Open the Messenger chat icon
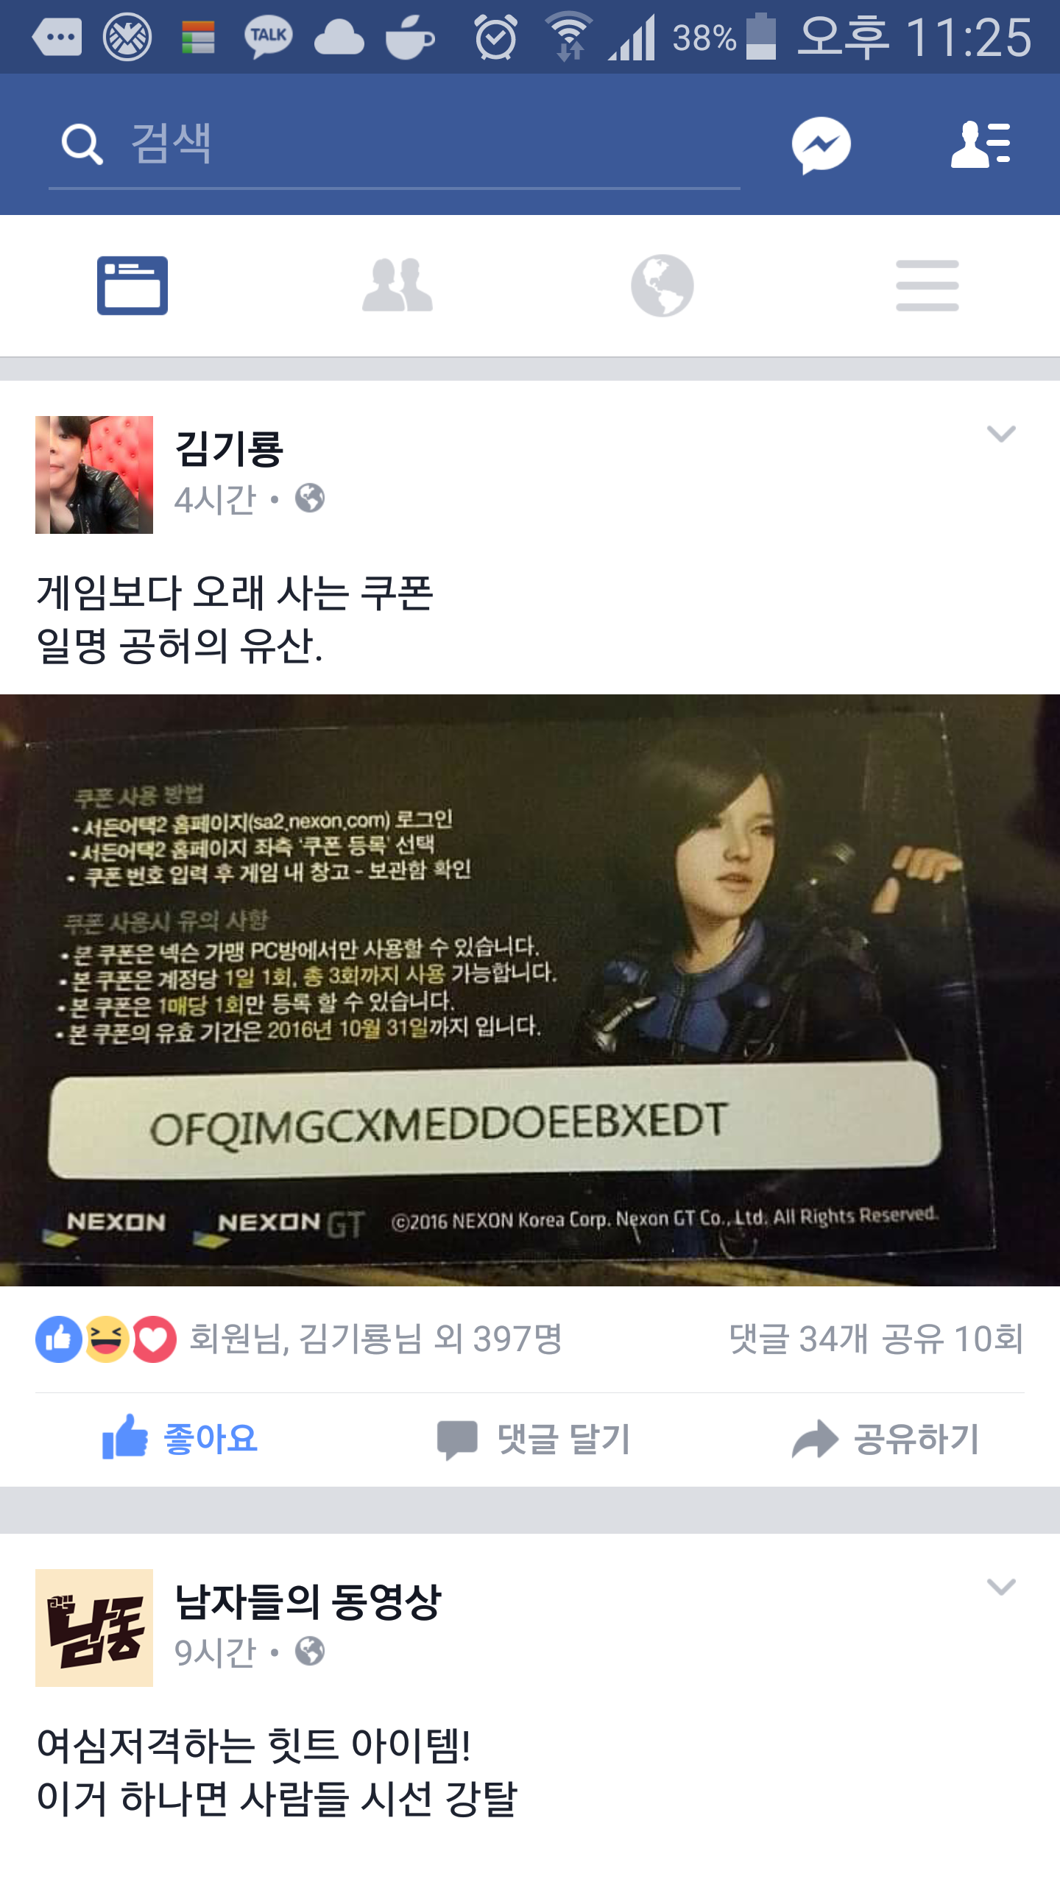 pos(821,144)
